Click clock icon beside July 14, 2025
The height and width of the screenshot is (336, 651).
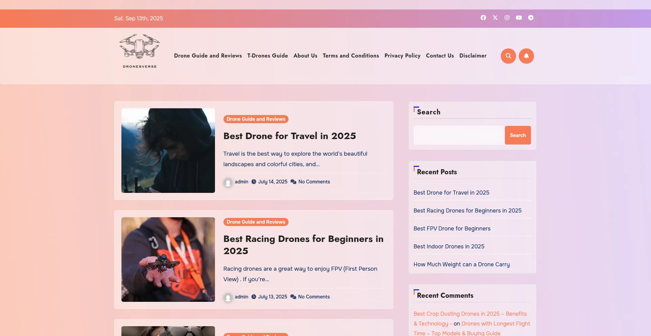click(254, 182)
